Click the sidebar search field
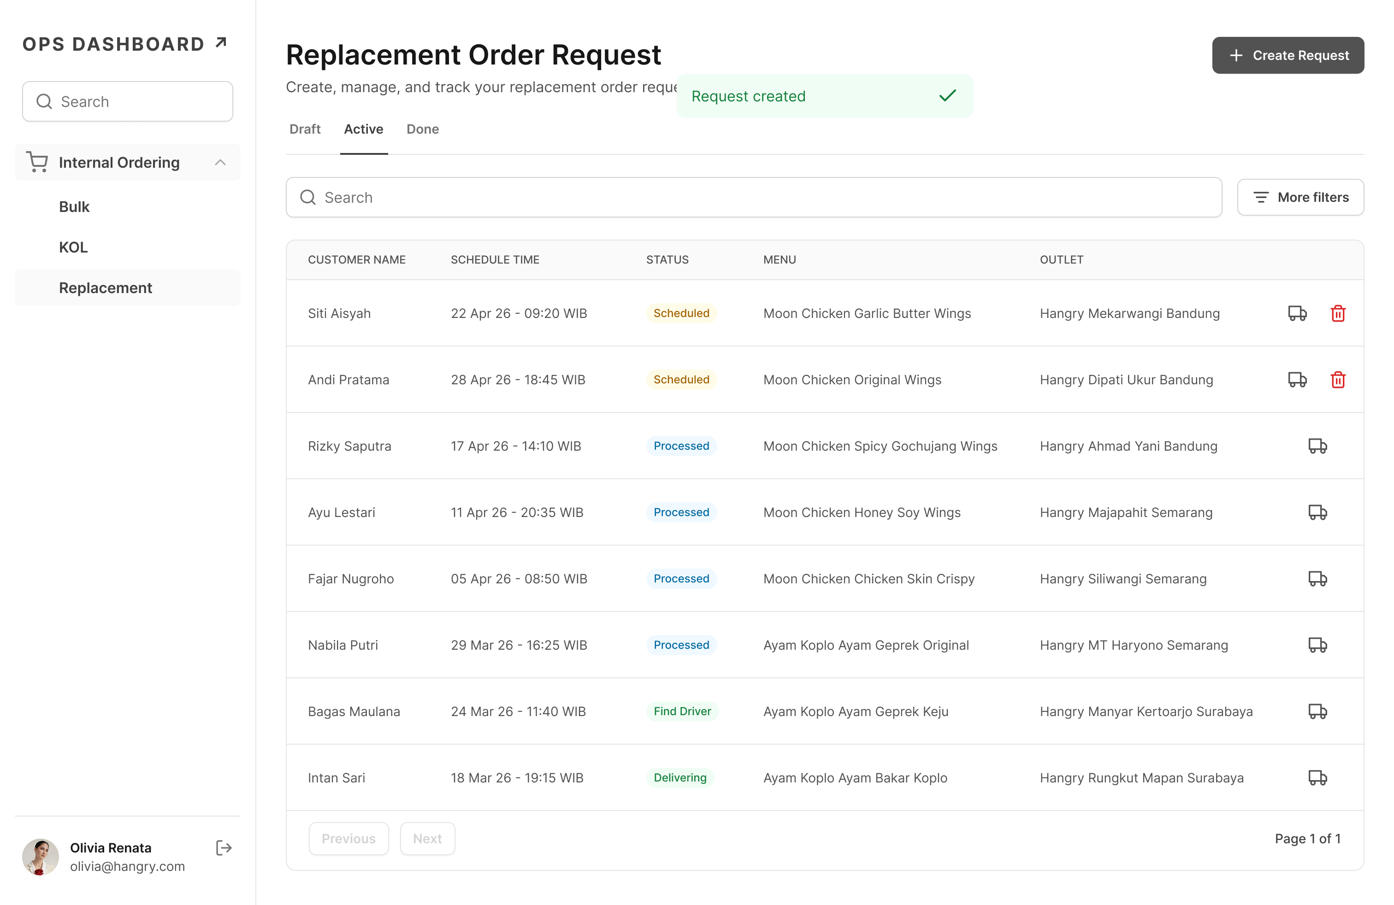1394x905 pixels. pos(128,101)
